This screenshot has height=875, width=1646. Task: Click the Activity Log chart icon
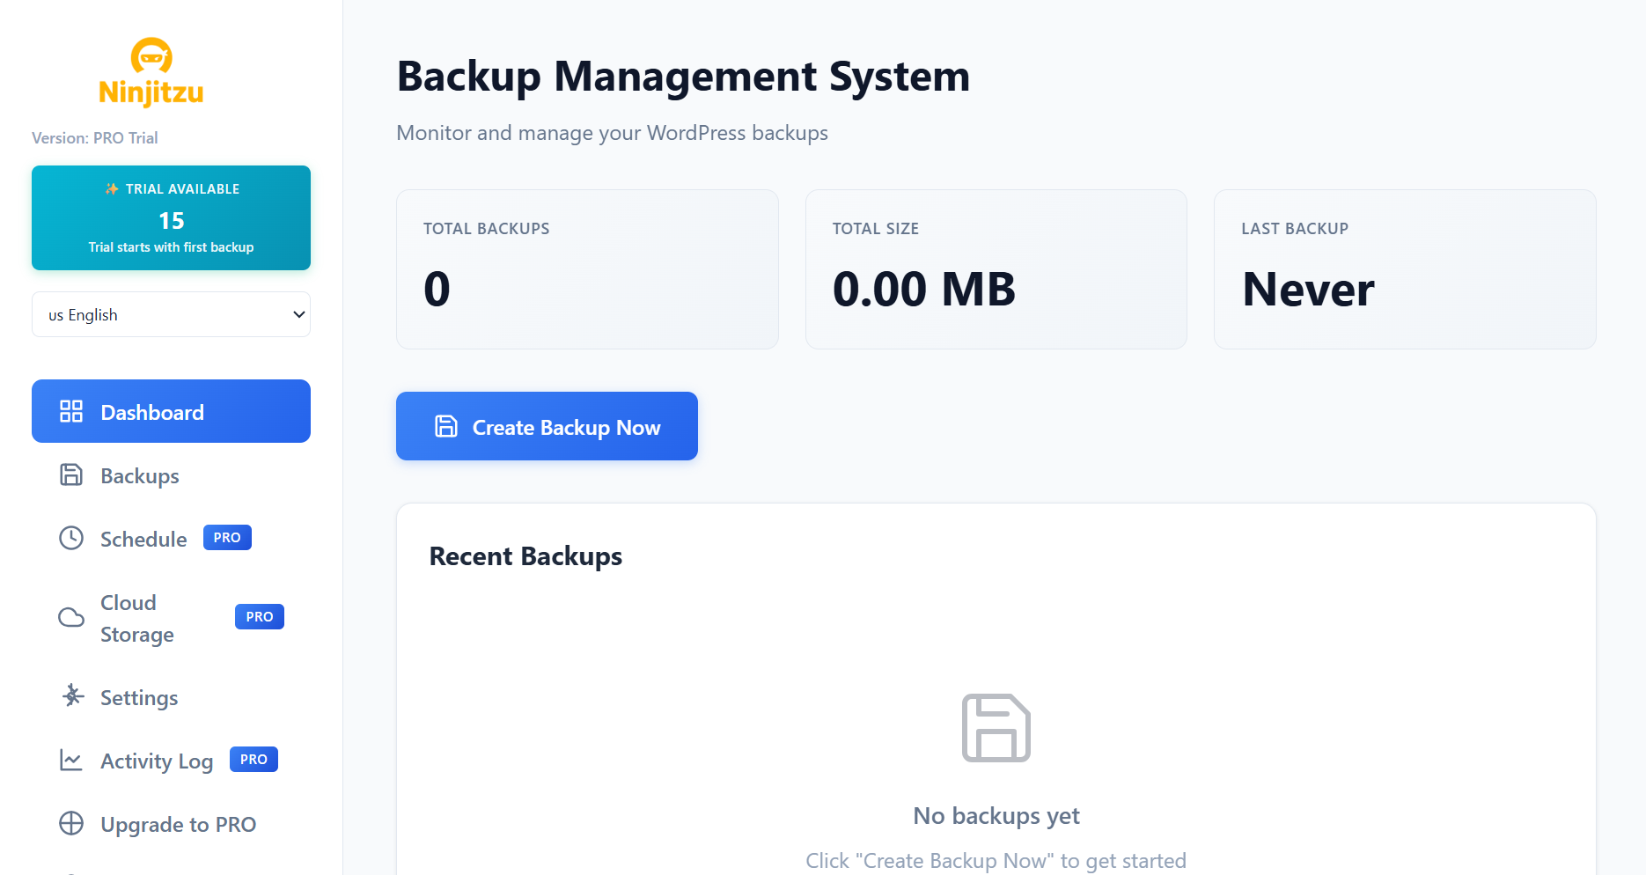click(71, 760)
